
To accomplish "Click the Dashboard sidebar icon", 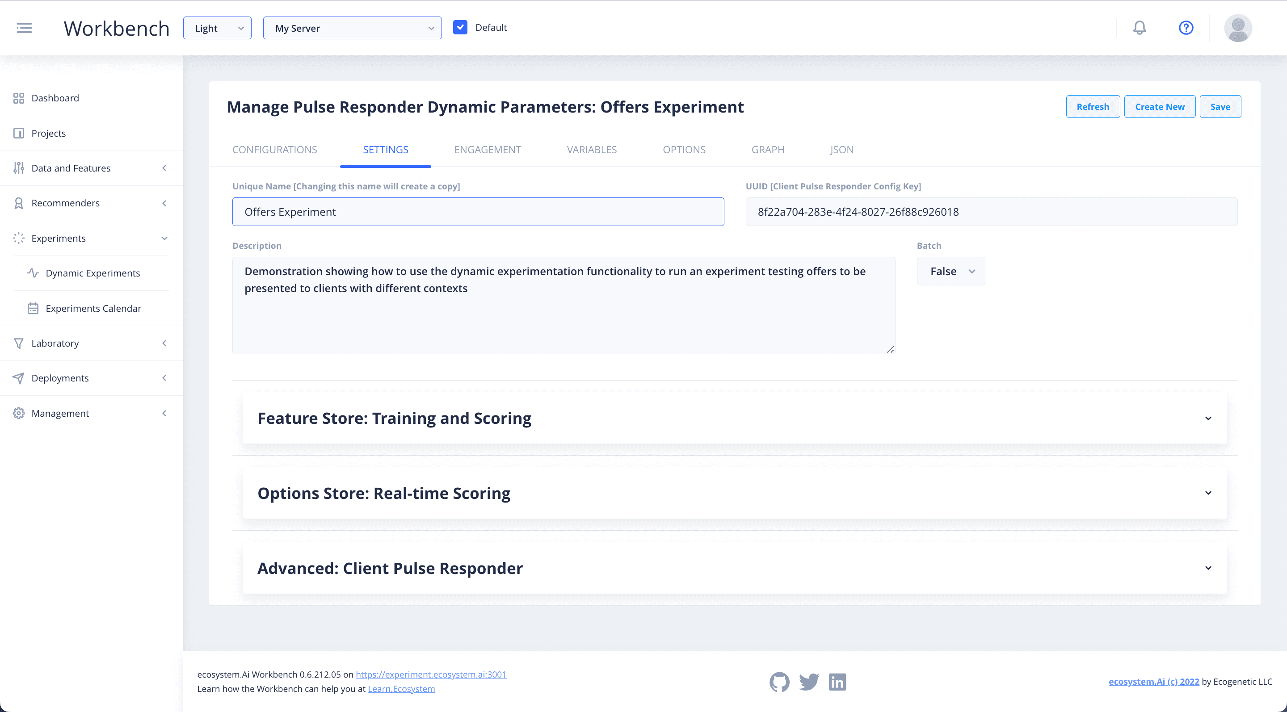I will (x=19, y=98).
